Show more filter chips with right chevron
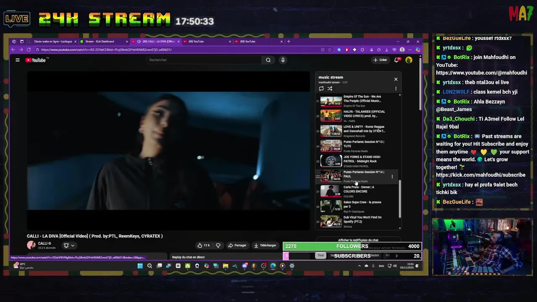This screenshot has width=537, height=302. pyautogui.click(x=396, y=255)
